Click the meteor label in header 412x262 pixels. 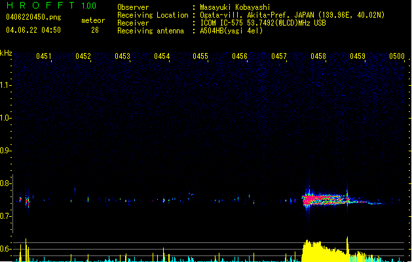pos(92,20)
